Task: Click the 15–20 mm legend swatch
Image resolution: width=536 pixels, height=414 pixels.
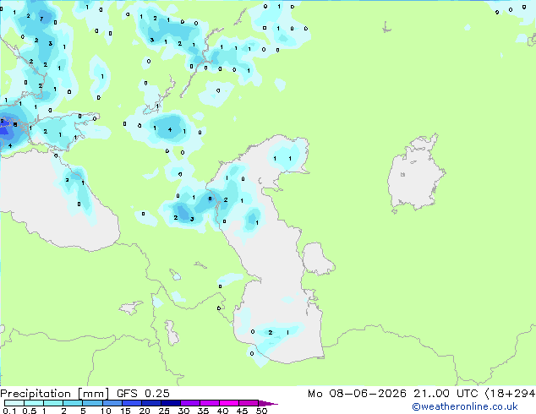Action: point(132,403)
